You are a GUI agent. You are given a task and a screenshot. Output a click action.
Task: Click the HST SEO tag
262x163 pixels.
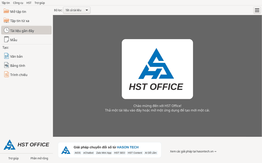click(x=119, y=153)
